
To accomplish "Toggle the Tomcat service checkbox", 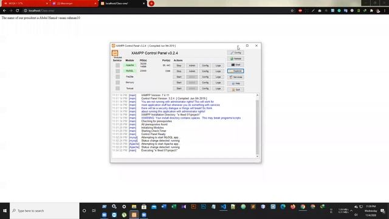I will click(117, 88).
